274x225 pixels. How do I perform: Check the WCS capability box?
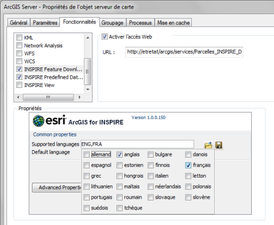(x=19, y=61)
